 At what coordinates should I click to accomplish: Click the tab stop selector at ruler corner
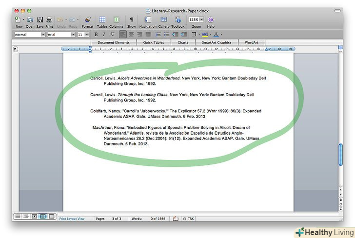coord(16,49)
